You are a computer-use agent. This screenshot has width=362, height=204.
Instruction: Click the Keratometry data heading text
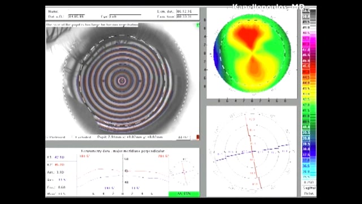pyautogui.click(x=123, y=151)
